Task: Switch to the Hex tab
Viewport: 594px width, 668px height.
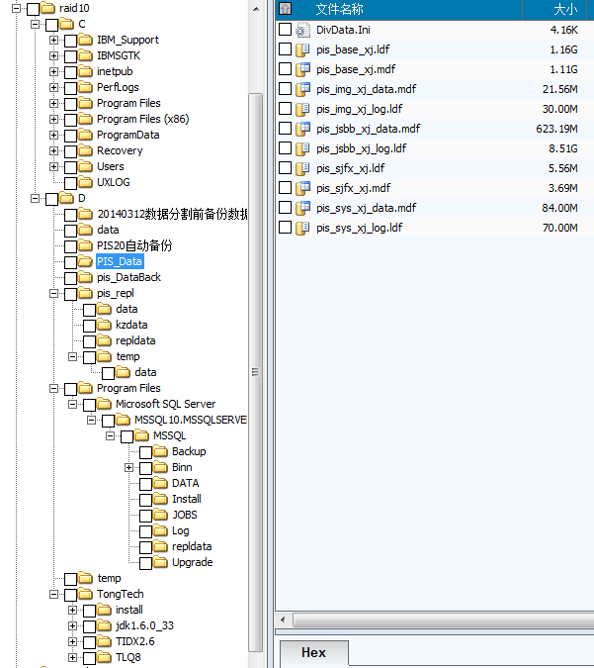Action: [x=312, y=653]
